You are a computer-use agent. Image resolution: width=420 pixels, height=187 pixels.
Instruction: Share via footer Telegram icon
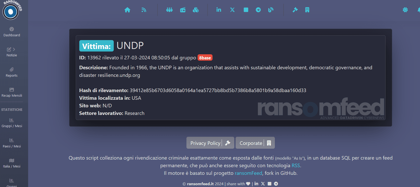276,184
